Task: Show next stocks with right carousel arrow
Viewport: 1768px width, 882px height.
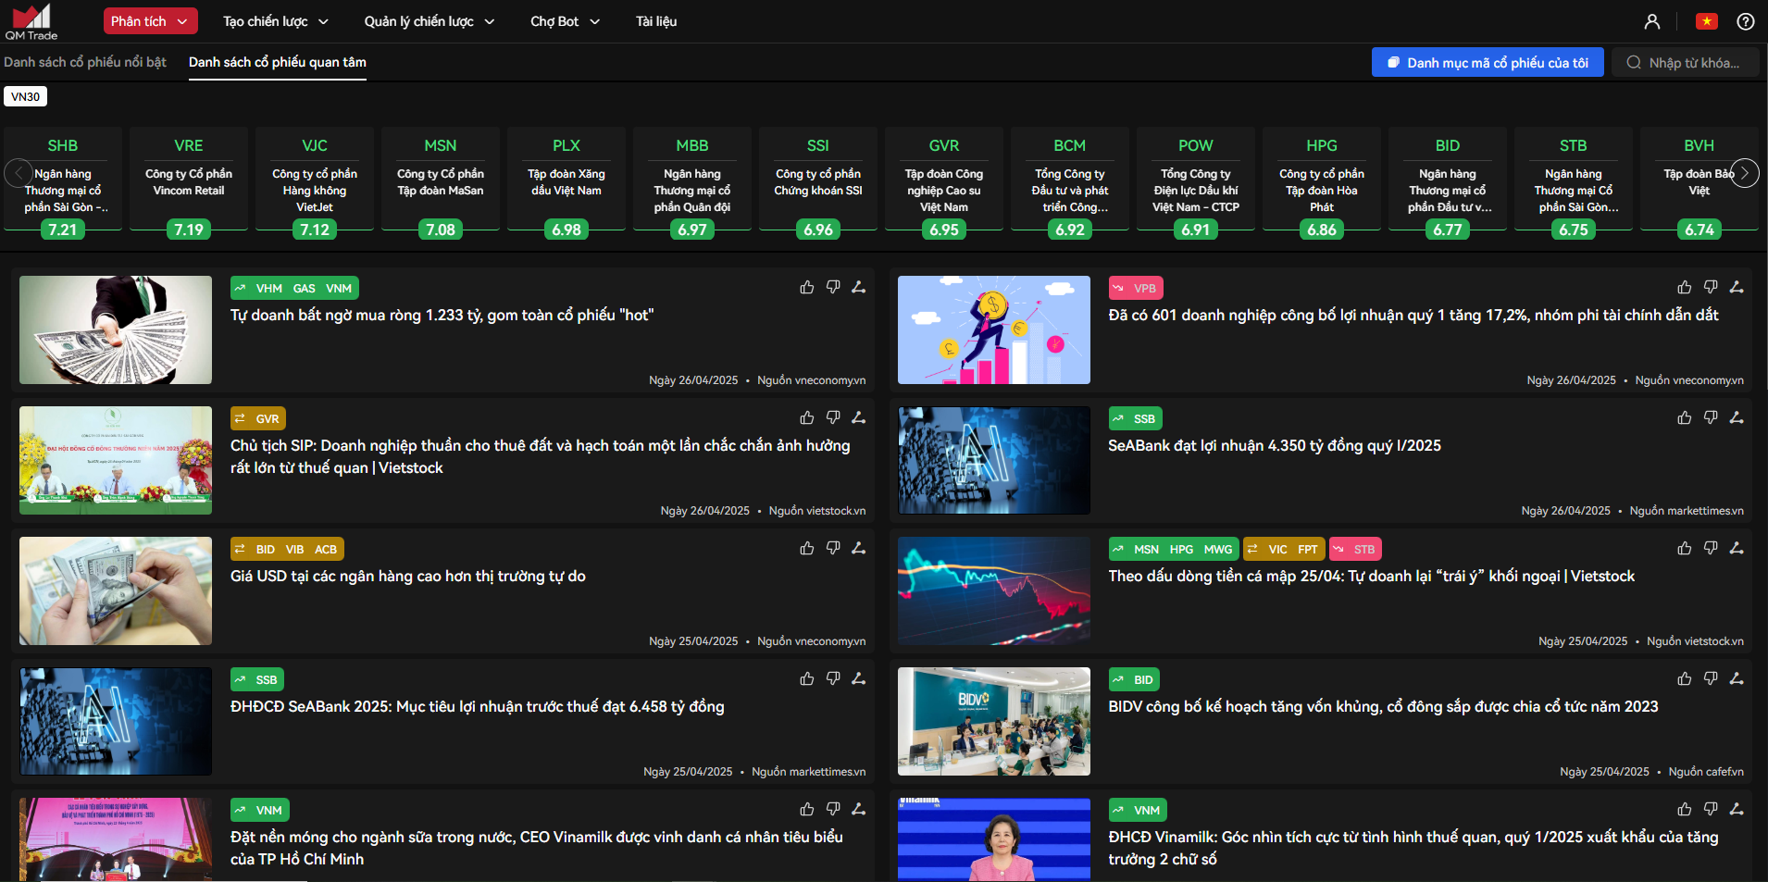Action: pos(1745,173)
